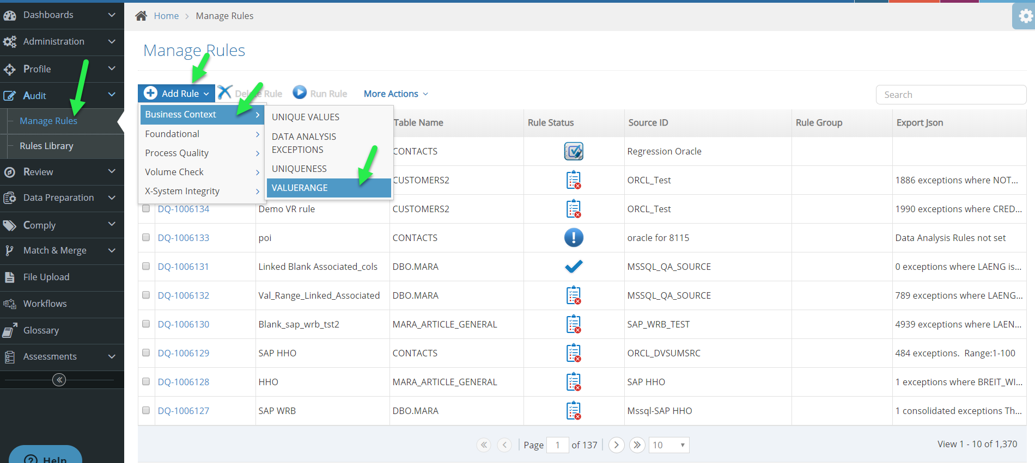The height and width of the screenshot is (463, 1035).
Task: Click the Glossary book icon
Action: [10, 331]
